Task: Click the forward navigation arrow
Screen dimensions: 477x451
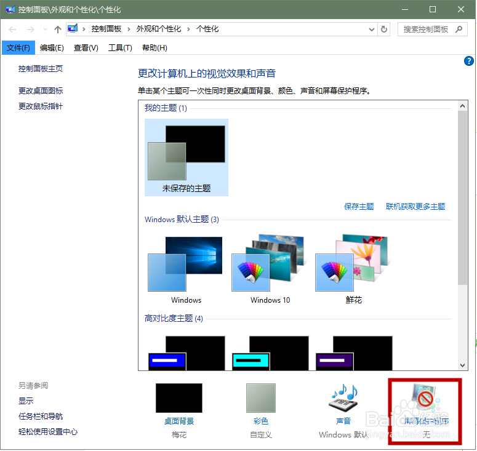Action: [x=30, y=30]
